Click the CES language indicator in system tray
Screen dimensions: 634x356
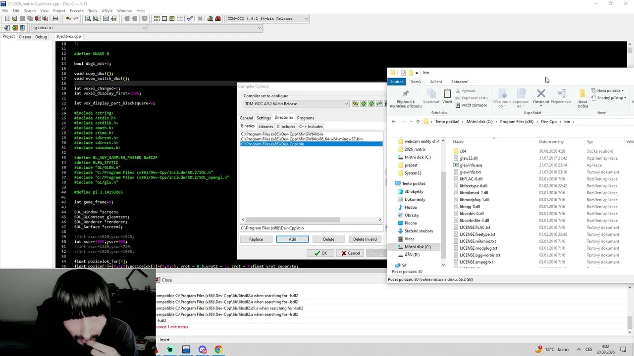[589, 350]
